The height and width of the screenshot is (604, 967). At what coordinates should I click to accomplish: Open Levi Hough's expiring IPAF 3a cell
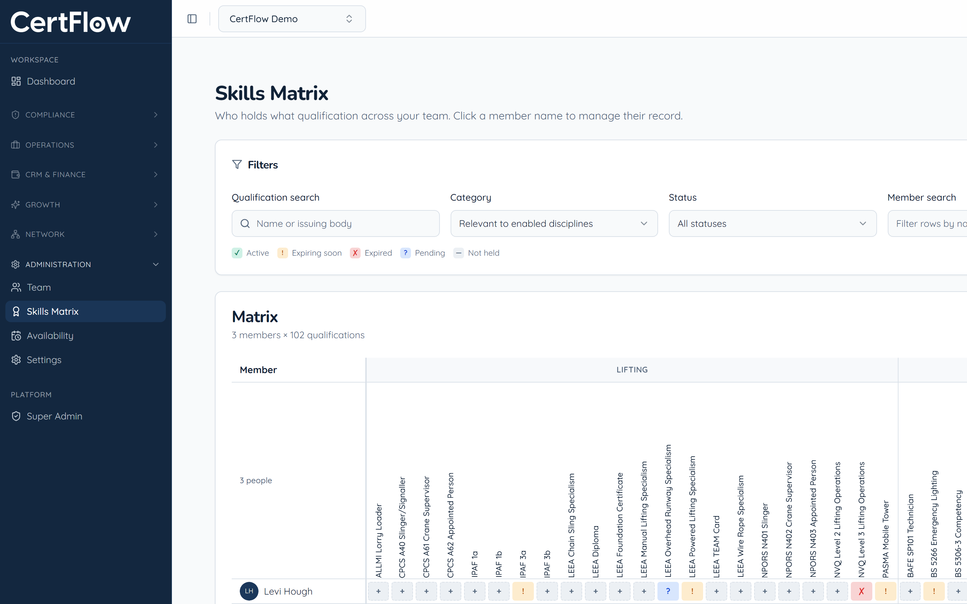(x=523, y=591)
